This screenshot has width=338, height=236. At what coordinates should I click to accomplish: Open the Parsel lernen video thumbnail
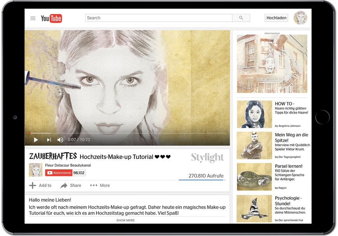(254, 176)
